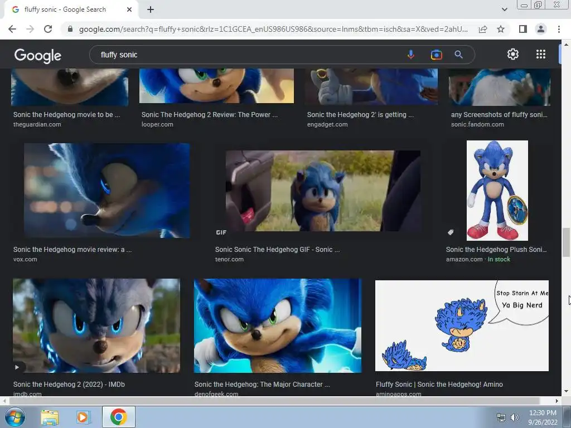571x428 pixels.
Task: Open the looper.com source link
Action: click(x=157, y=124)
